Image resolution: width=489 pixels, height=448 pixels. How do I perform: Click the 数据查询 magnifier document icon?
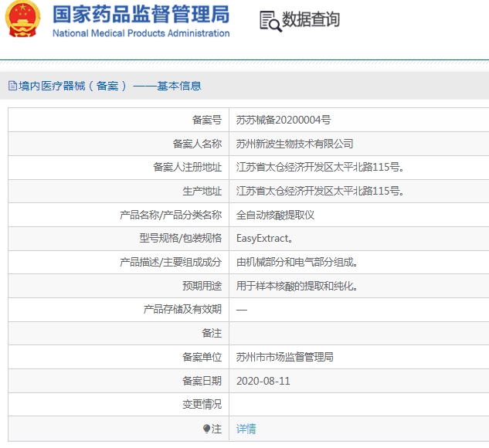(270, 21)
